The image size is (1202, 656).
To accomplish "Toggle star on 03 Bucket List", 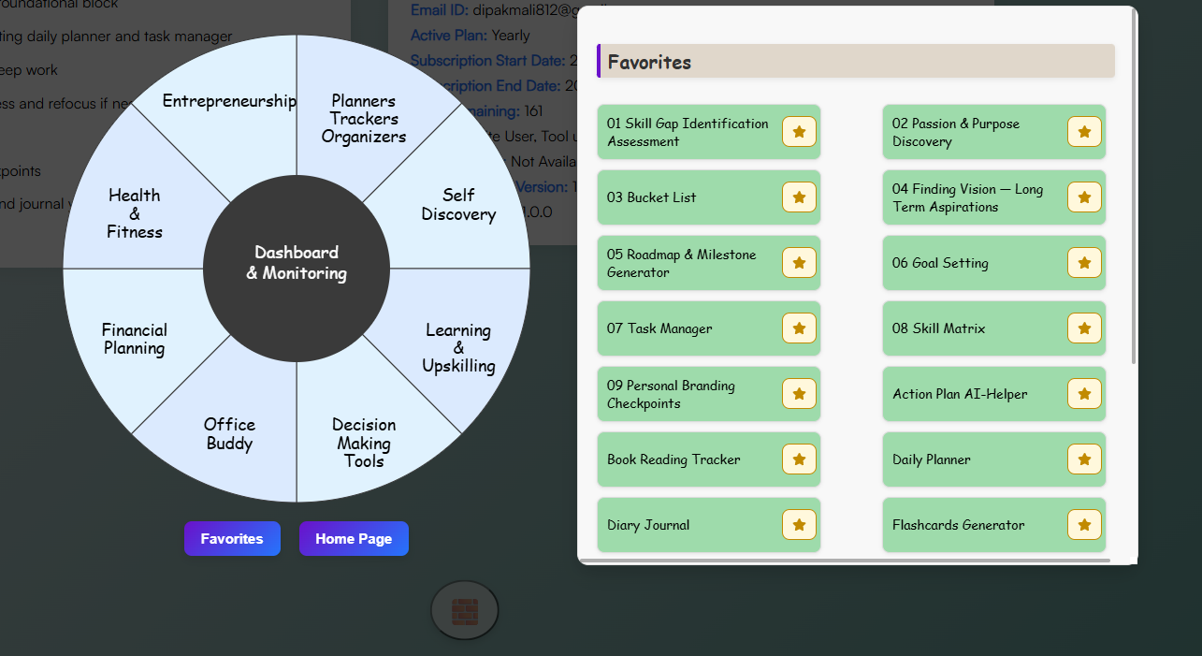I will [x=799, y=197].
